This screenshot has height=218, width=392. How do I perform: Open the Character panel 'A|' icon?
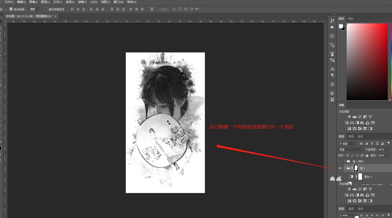click(x=332, y=69)
